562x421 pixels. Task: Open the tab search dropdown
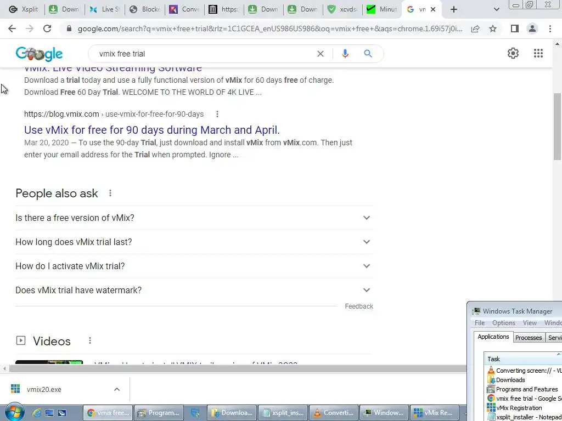click(496, 9)
